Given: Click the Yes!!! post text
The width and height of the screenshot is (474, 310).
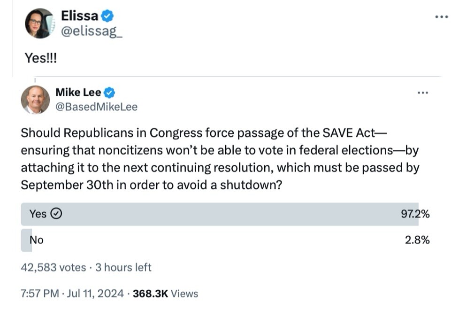Looking at the screenshot, I should [x=40, y=58].
